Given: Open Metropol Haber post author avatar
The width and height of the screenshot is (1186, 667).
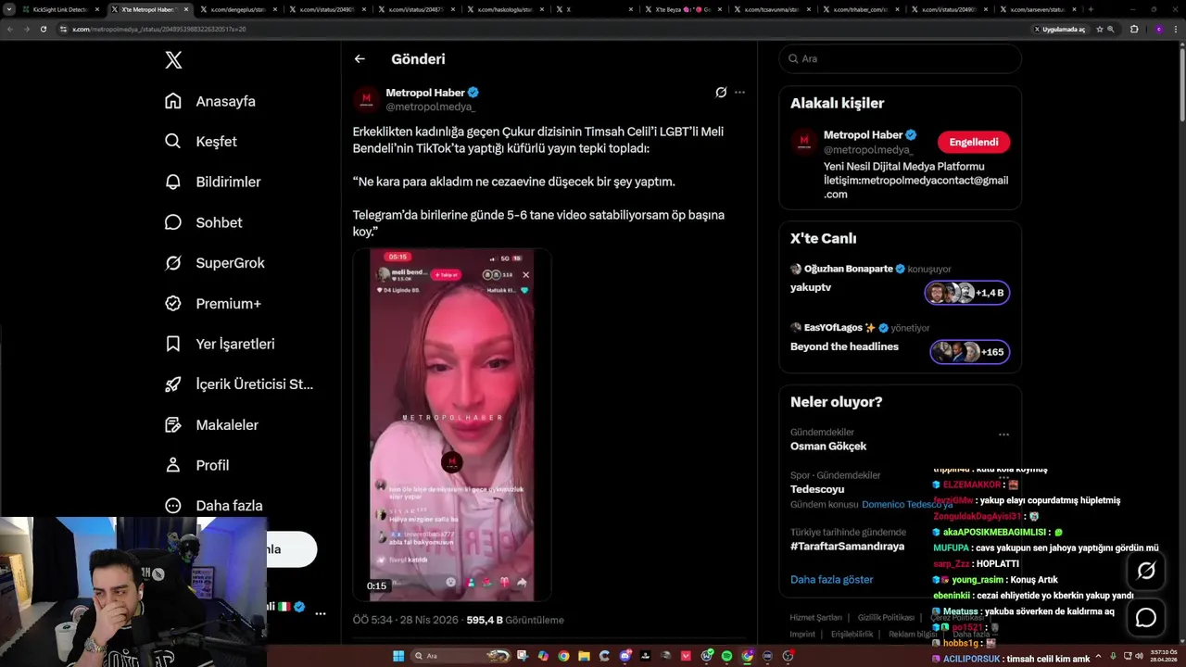Looking at the screenshot, I should pos(367,99).
